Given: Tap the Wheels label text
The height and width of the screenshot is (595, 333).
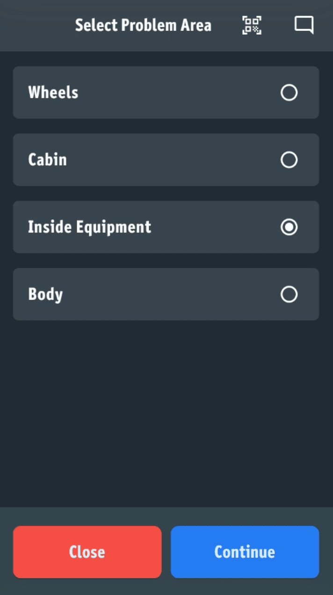Looking at the screenshot, I should (x=53, y=93).
